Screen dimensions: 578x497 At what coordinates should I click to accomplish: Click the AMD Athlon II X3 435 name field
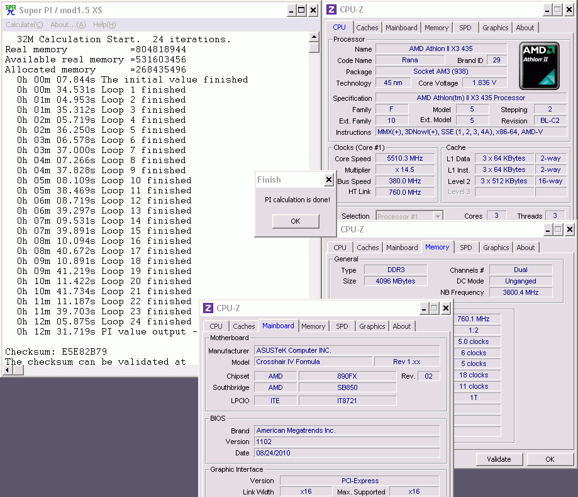[441, 49]
